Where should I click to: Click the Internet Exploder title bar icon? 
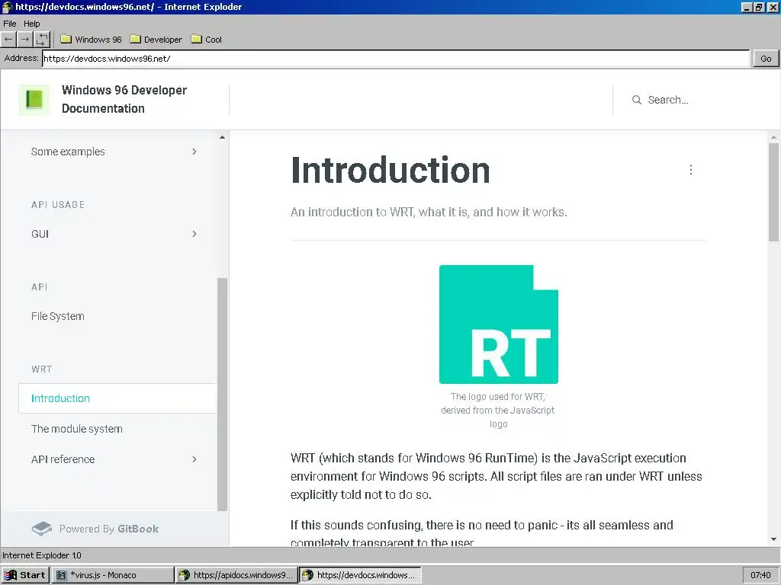(x=8, y=7)
